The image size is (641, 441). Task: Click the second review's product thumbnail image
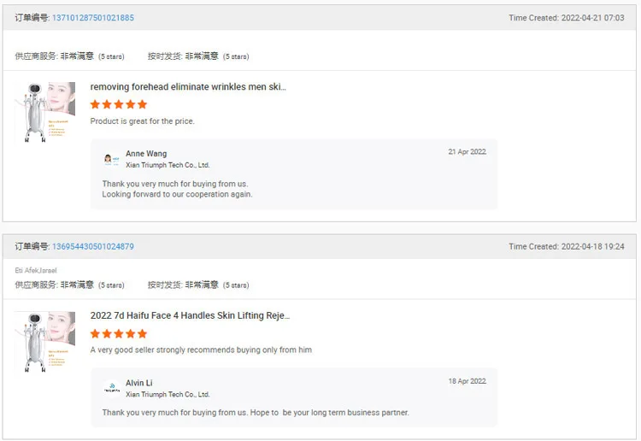[x=45, y=342]
